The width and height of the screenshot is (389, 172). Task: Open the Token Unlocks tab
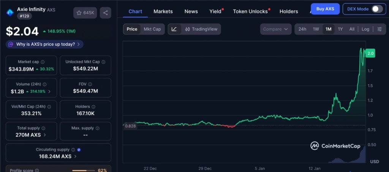coord(250,11)
